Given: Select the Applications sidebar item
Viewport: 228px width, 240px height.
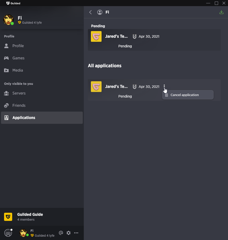Looking at the screenshot, I should pyautogui.click(x=42, y=118).
